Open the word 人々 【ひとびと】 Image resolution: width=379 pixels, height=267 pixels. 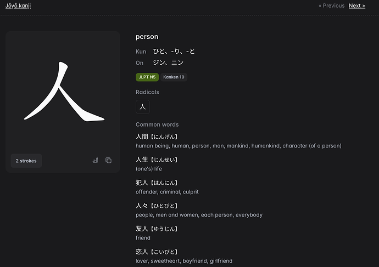tap(157, 206)
